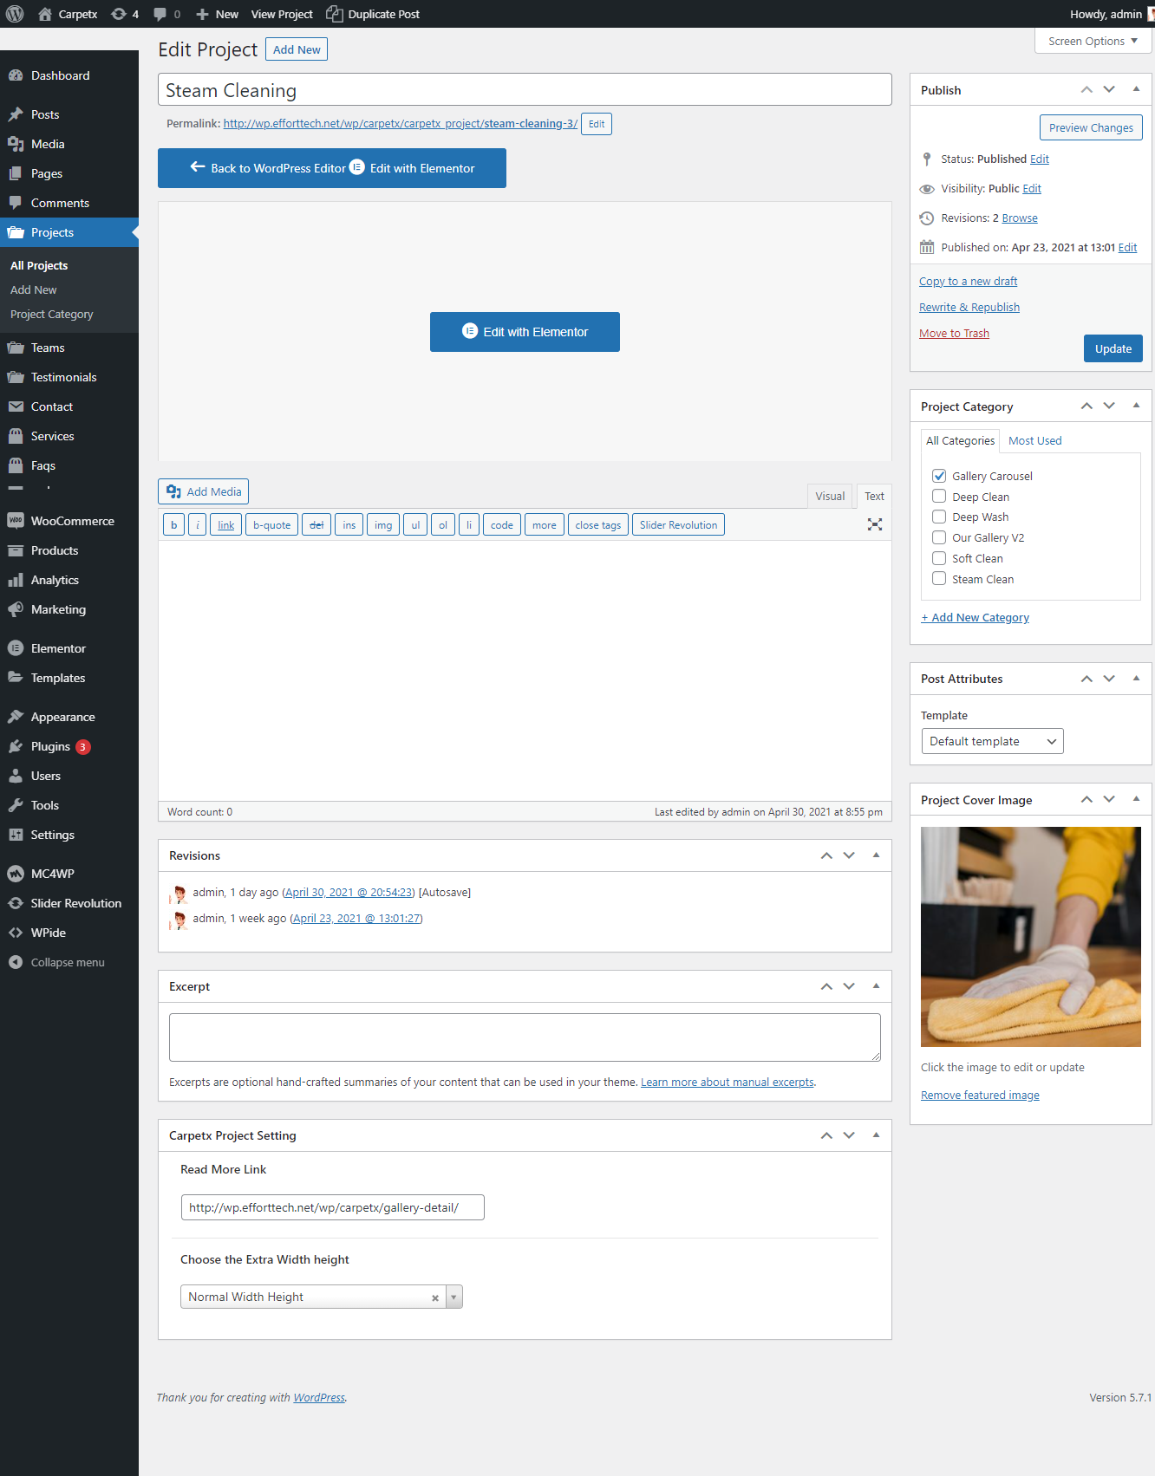The image size is (1155, 1476).
Task: Check the Deep Clean category
Action: click(939, 497)
